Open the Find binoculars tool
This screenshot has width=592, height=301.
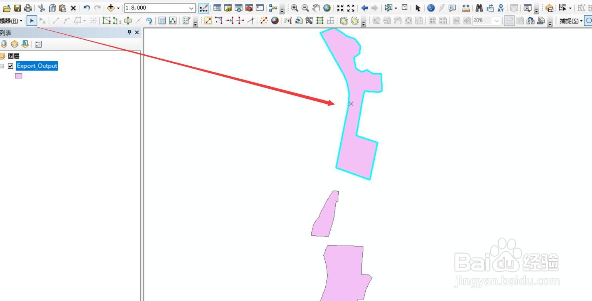click(x=479, y=8)
